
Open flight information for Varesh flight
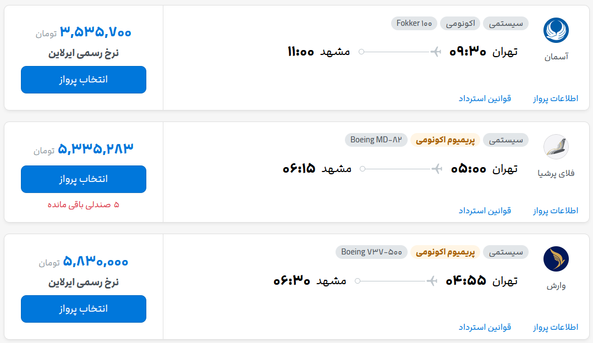556,327
